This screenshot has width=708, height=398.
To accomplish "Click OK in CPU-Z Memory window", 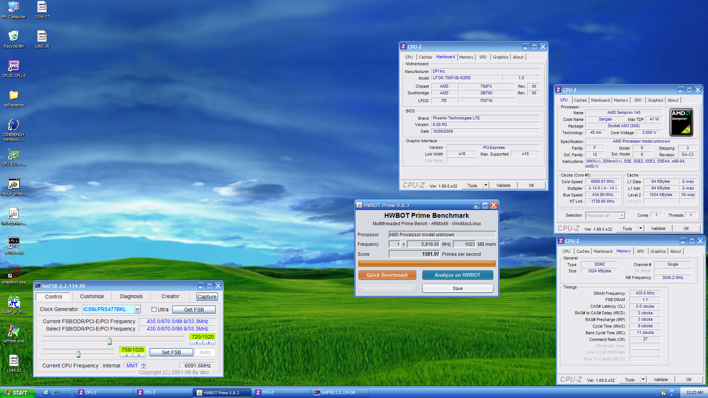I will pos(689,380).
